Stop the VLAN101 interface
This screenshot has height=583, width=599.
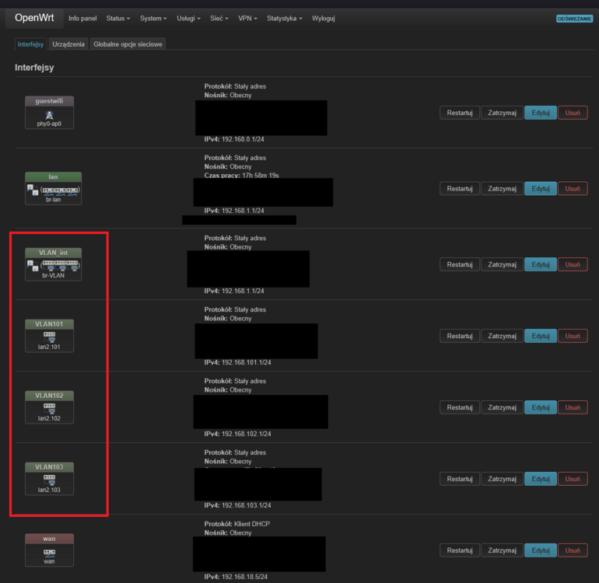[502, 336]
